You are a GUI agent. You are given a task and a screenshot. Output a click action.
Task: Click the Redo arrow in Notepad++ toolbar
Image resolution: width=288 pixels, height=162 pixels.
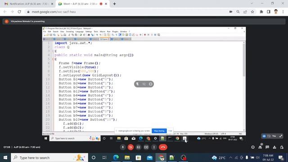tap(84, 35)
